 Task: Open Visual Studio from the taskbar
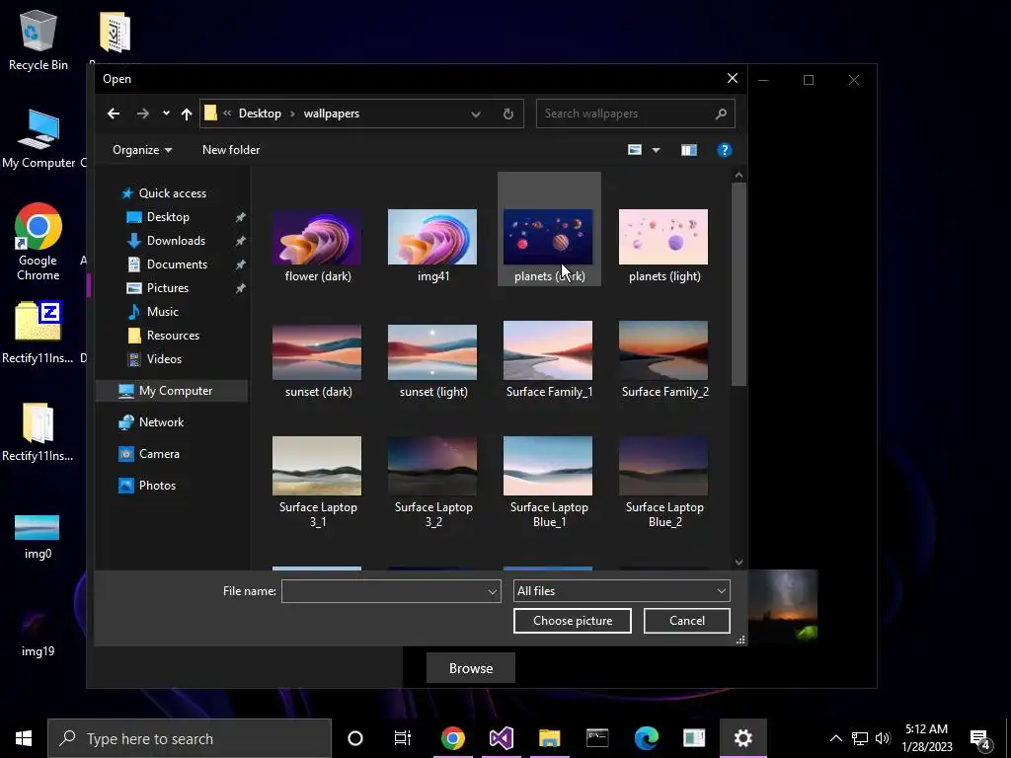pos(501,738)
